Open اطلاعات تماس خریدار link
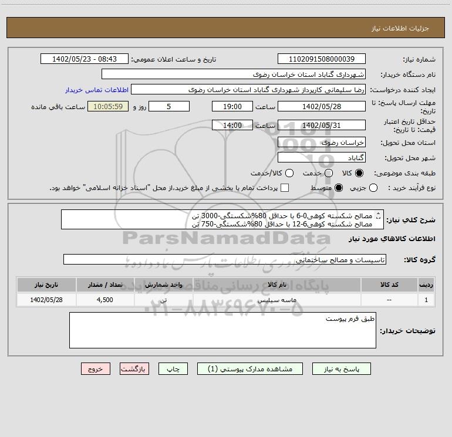The image size is (452, 437). [x=97, y=90]
